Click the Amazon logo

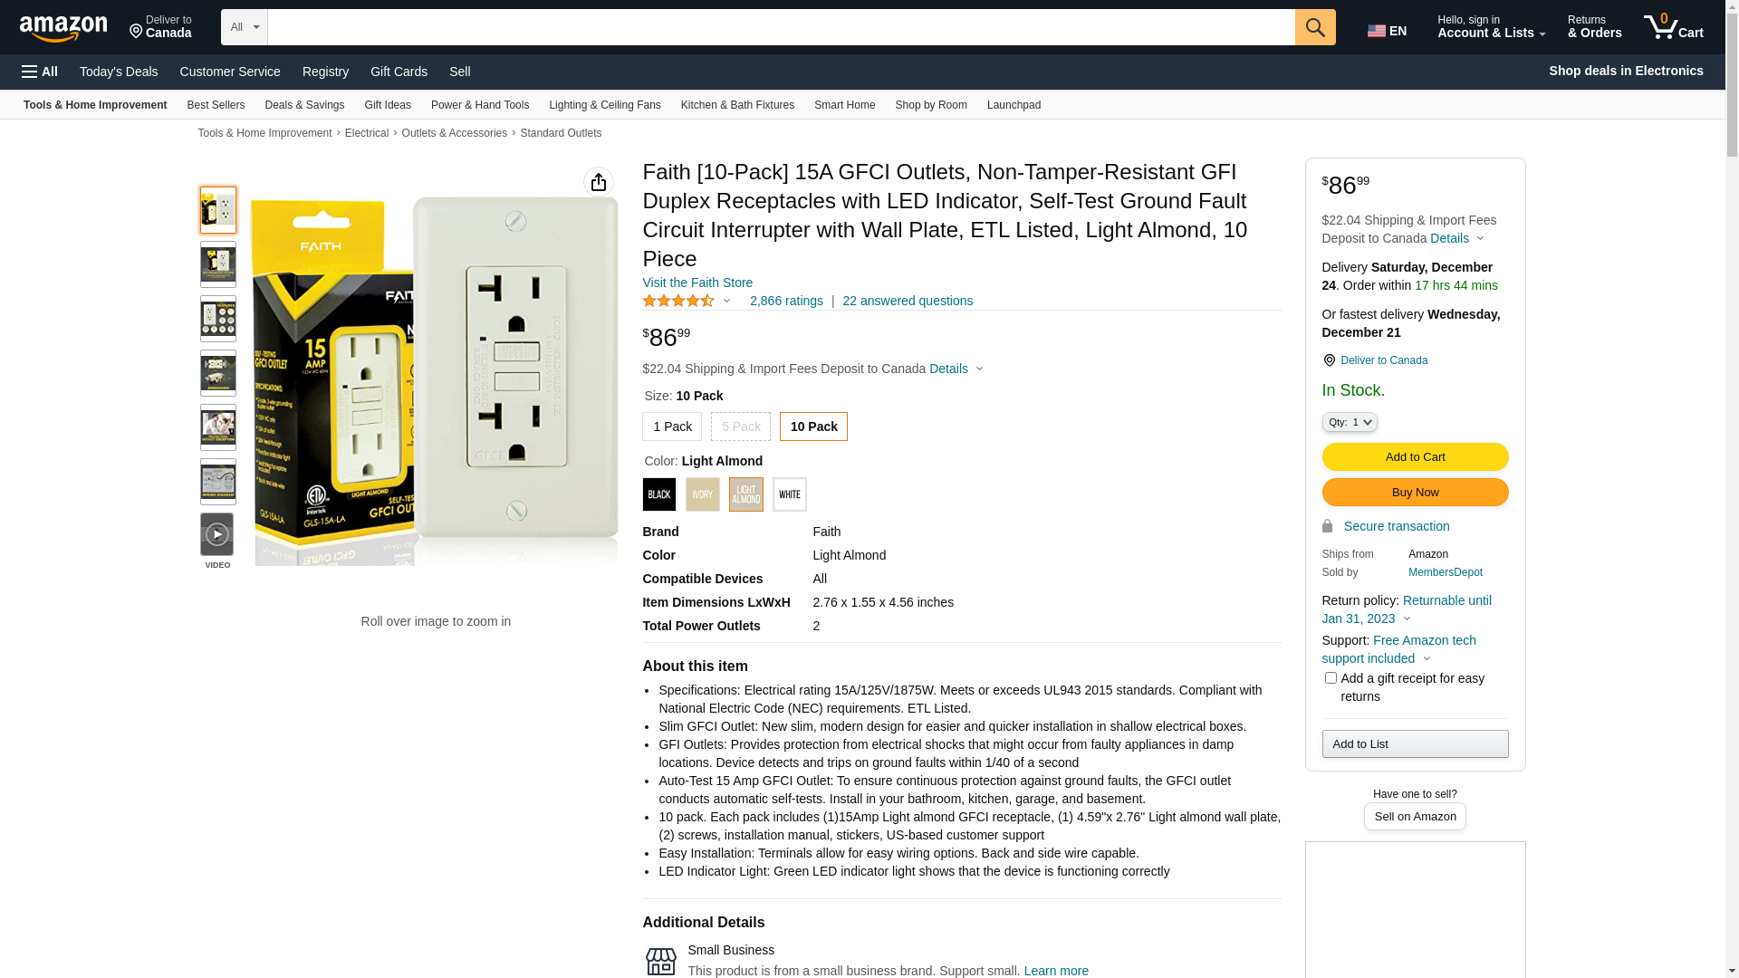point(63,28)
